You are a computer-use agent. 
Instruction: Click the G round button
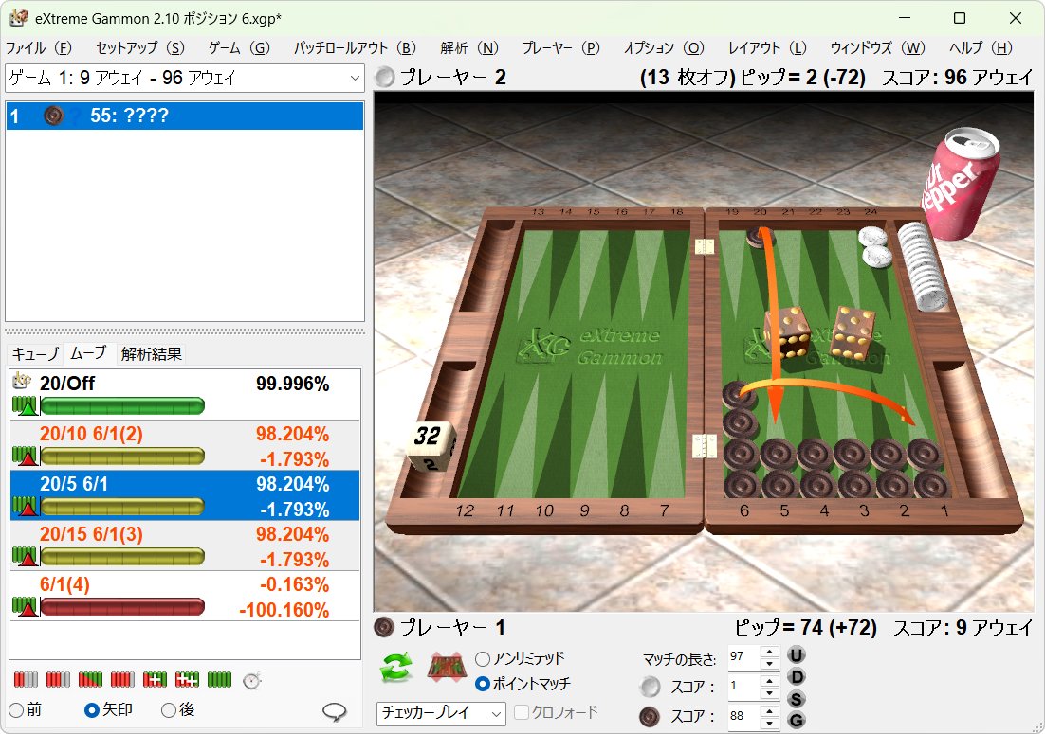pyautogui.click(x=796, y=721)
